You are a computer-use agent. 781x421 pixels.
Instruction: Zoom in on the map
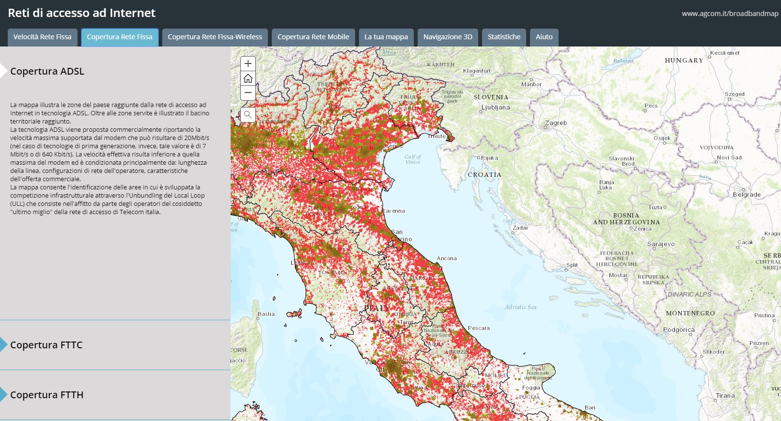click(x=248, y=63)
